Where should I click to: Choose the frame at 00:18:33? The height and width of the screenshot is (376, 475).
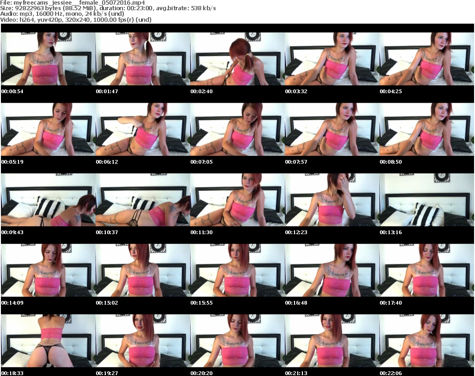(x=48, y=341)
